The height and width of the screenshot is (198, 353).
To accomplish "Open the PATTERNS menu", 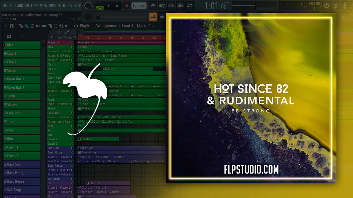I will (31, 5).
